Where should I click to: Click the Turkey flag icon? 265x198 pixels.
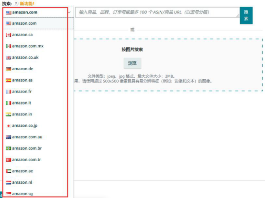pyautogui.click(x=8, y=160)
